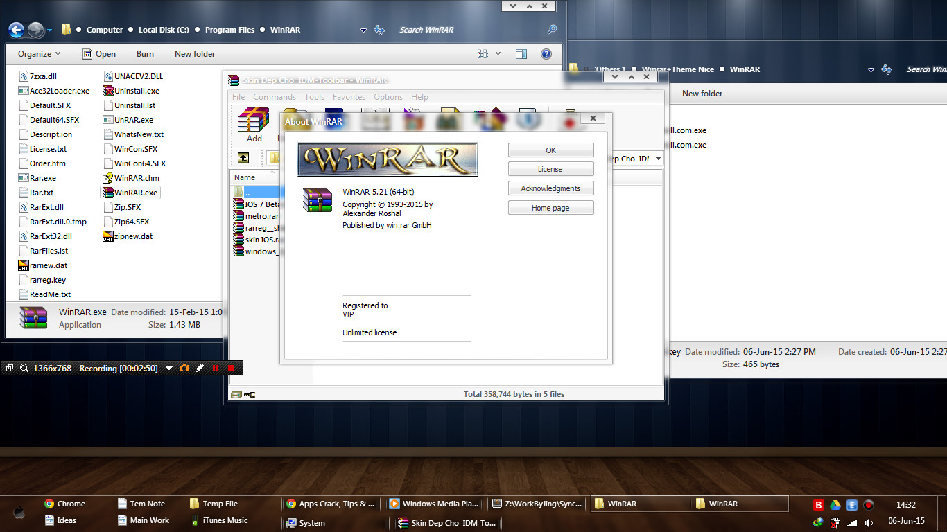Select metro.rar in the WinRAR list
Viewport: 947px width, 532px height.
(x=256, y=216)
